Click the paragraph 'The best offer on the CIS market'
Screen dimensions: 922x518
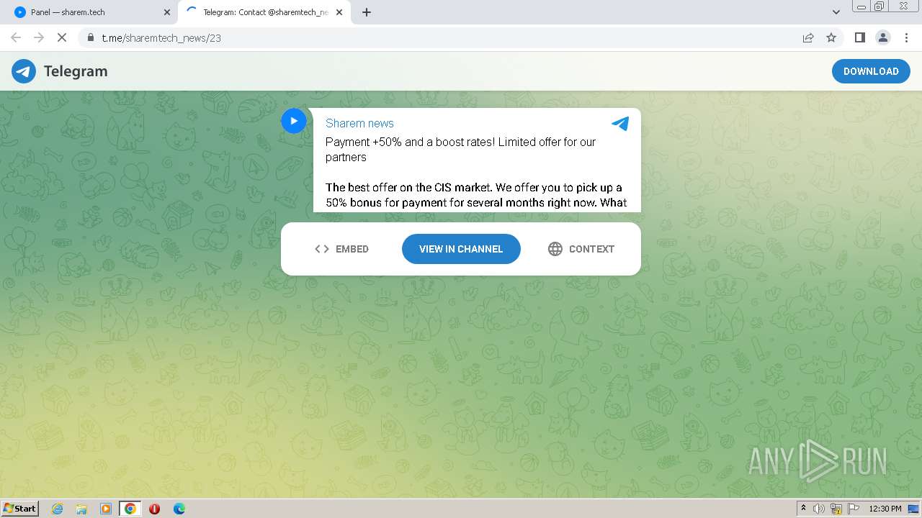tap(476, 195)
